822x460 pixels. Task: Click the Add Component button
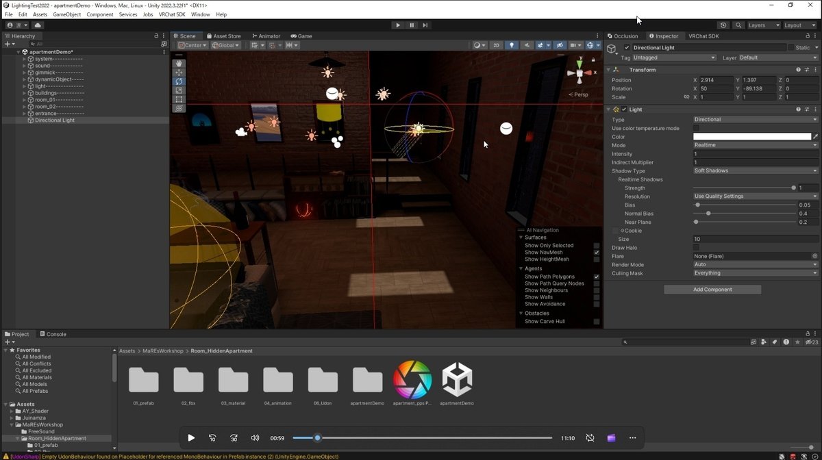pos(712,290)
